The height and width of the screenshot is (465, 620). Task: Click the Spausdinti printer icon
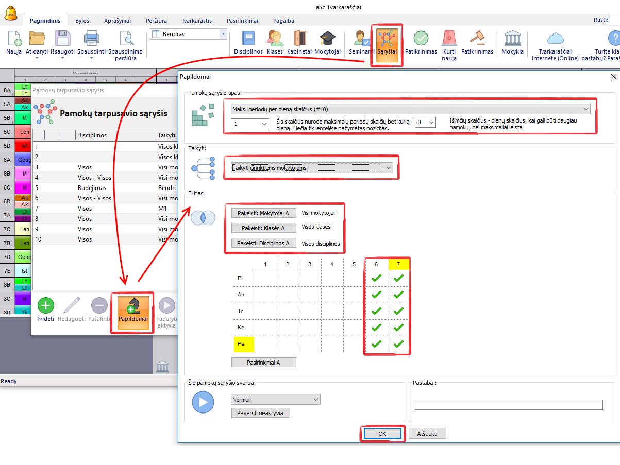click(x=91, y=40)
